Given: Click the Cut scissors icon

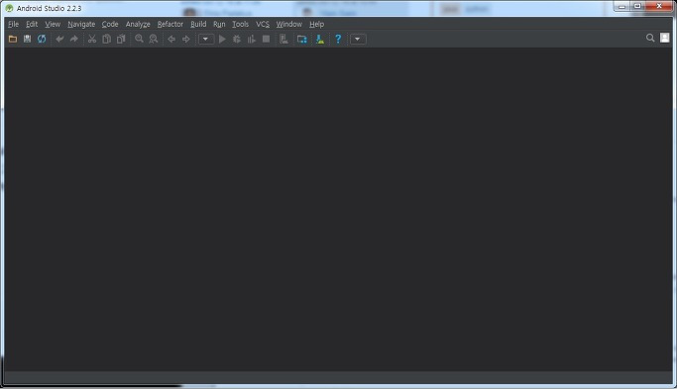Looking at the screenshot, I should 92,40.
